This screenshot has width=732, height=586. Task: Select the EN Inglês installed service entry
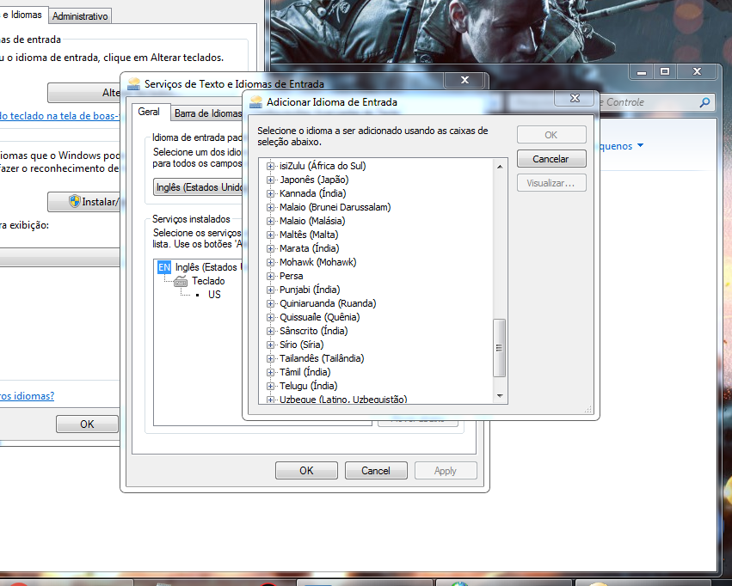pos(199,267)
